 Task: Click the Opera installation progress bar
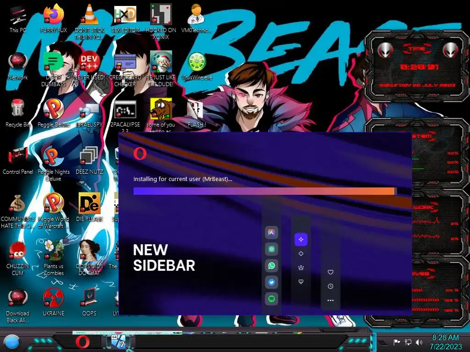(265, 191)
